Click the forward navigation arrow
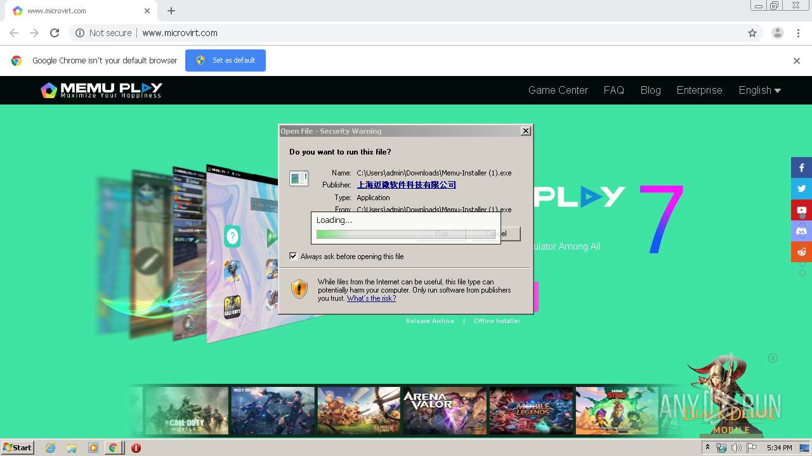812x456 pixels. (34, 33)
